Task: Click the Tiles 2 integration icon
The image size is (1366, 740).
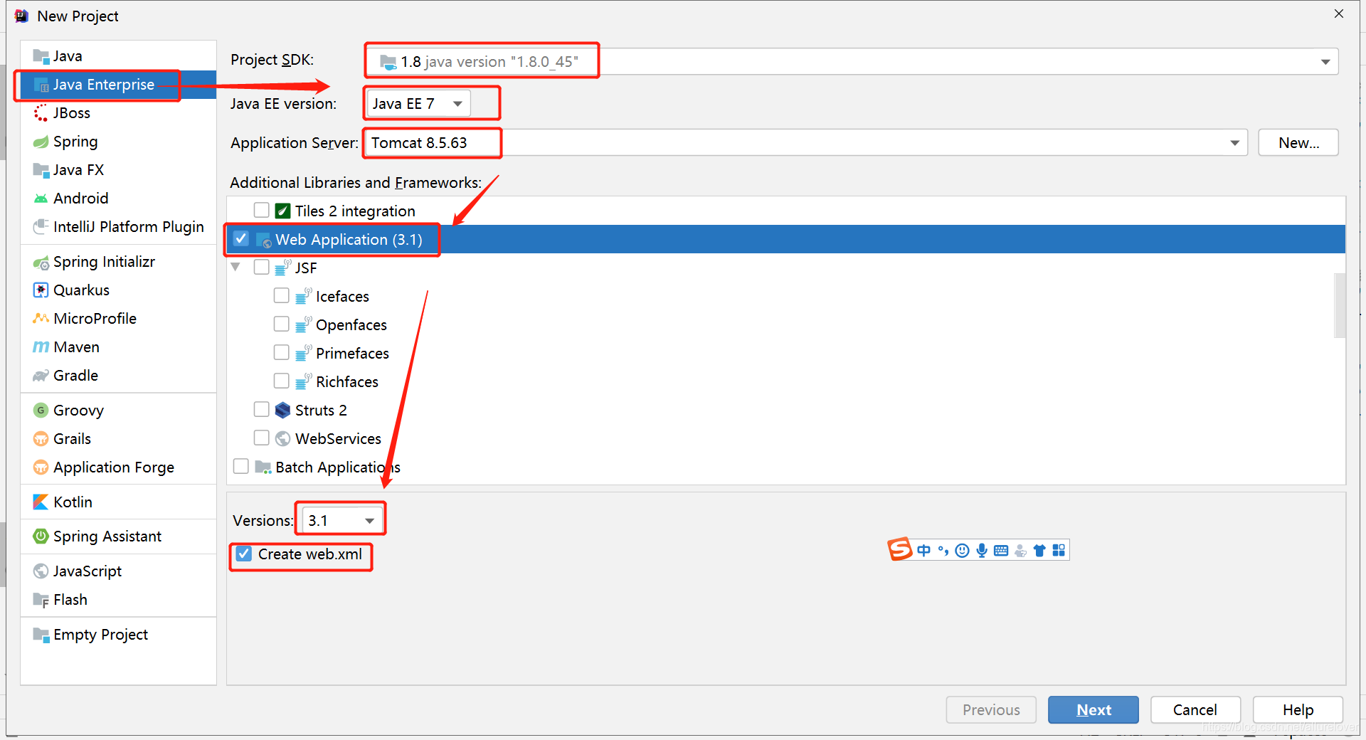Action: click(282, 211)
